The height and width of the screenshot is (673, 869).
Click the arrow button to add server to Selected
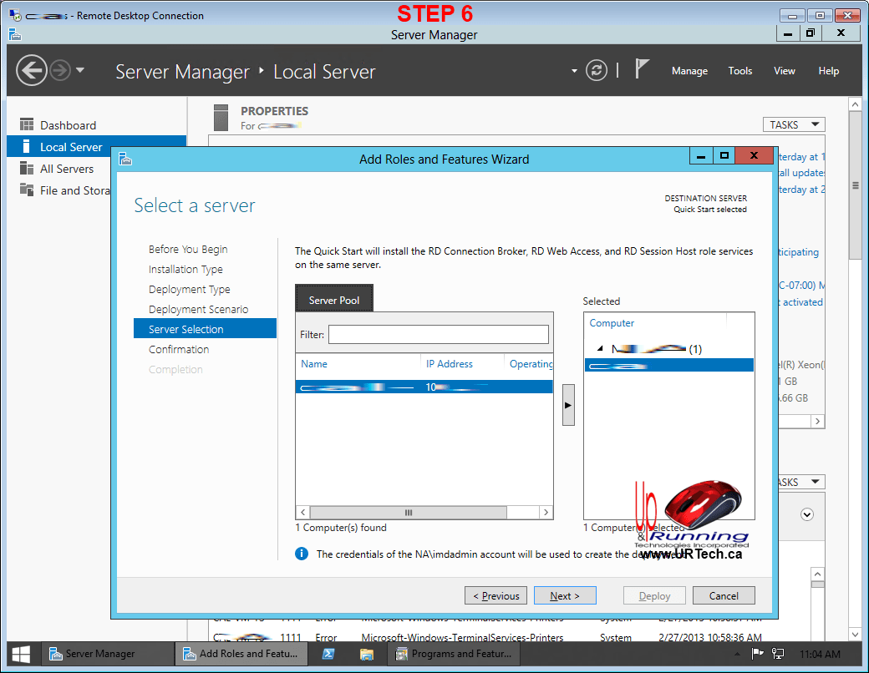point(568,405)
